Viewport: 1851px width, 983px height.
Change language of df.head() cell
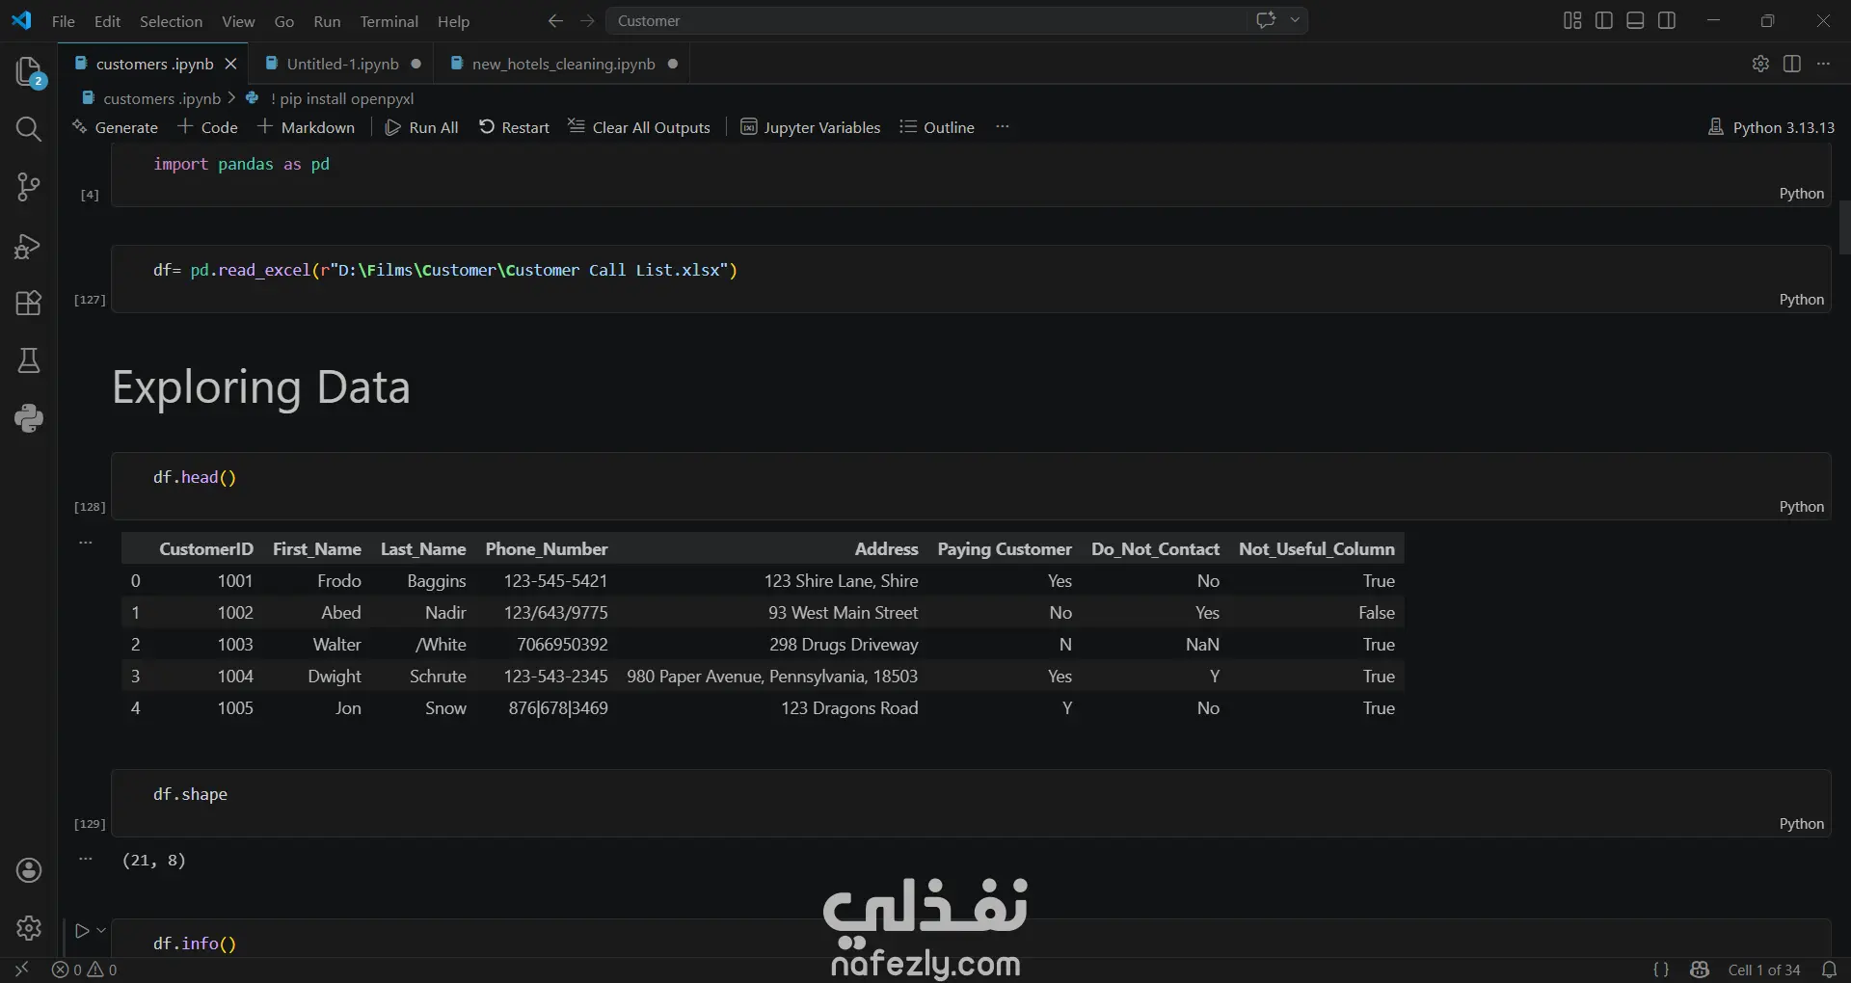click(1801, 507)
